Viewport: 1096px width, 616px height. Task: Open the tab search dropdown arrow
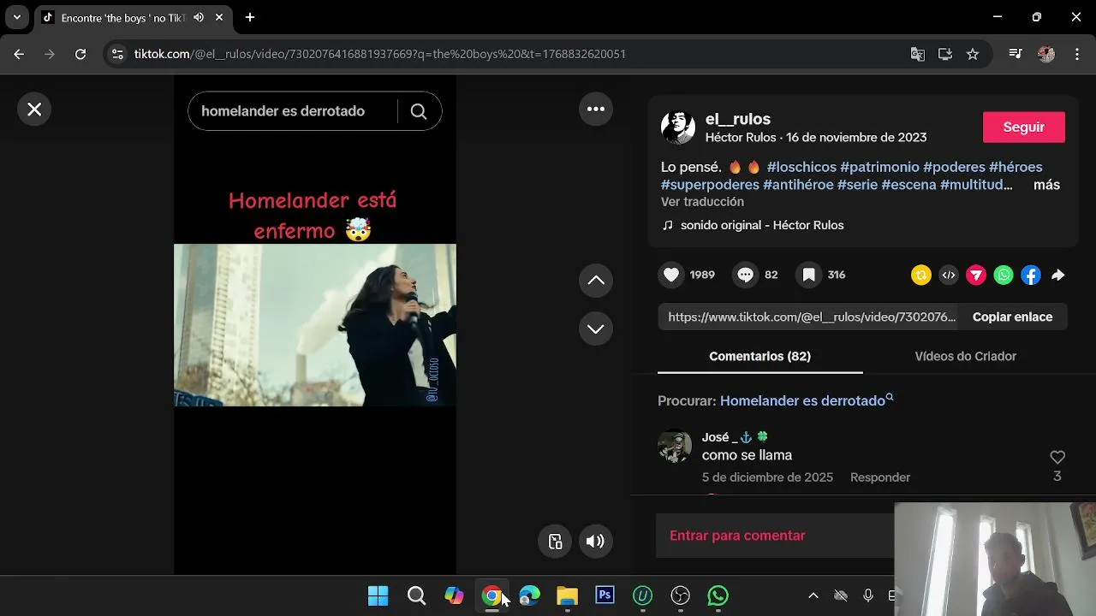tap(16, 17)
